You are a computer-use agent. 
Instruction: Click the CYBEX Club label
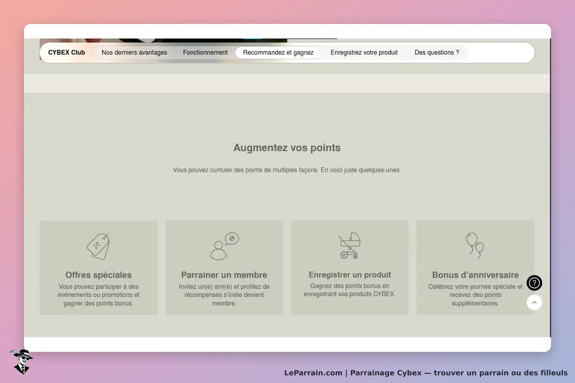[67, 53]
